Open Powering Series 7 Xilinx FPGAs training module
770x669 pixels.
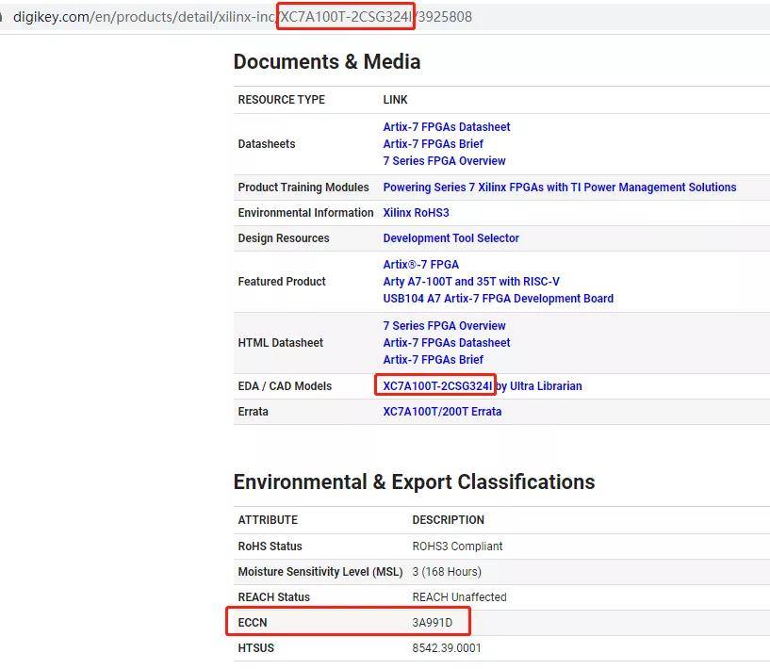(x=559, y=188)
